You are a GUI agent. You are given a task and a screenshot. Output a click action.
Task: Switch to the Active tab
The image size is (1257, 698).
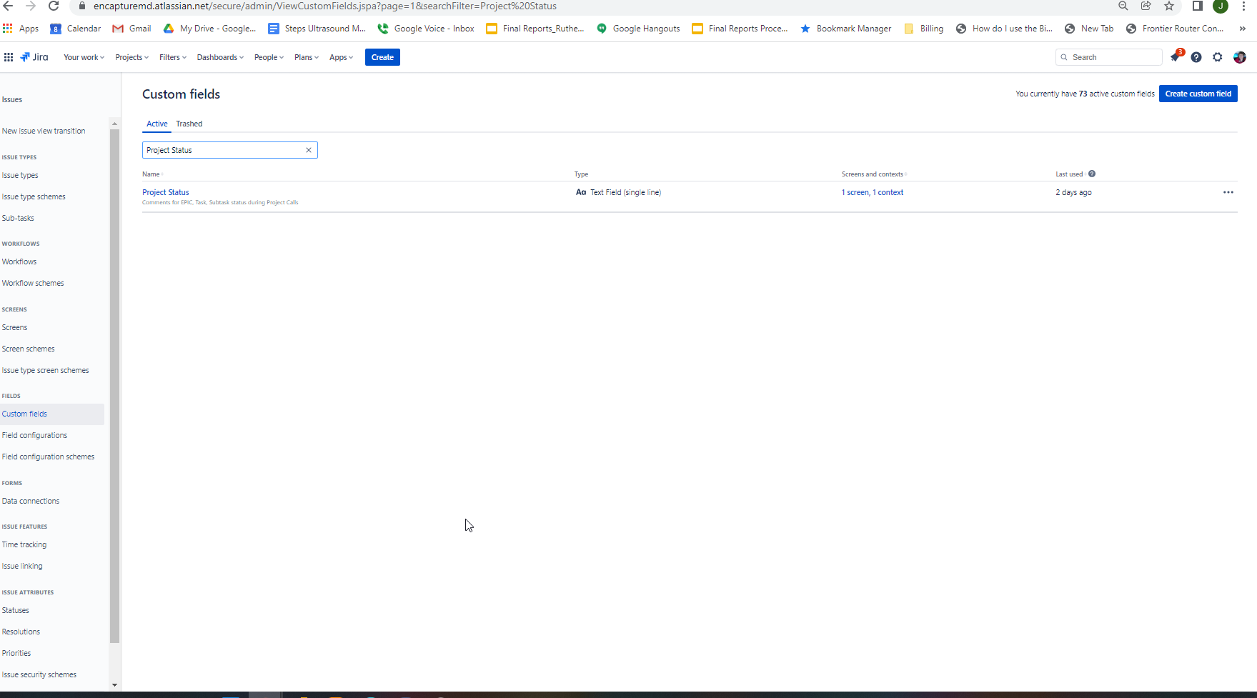point(157,124)
